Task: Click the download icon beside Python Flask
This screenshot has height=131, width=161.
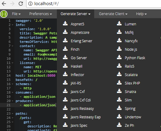Action: 119,57
